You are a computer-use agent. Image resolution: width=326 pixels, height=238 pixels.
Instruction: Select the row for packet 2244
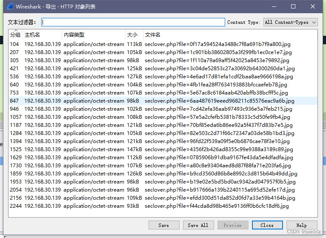(x=163, y=206)
